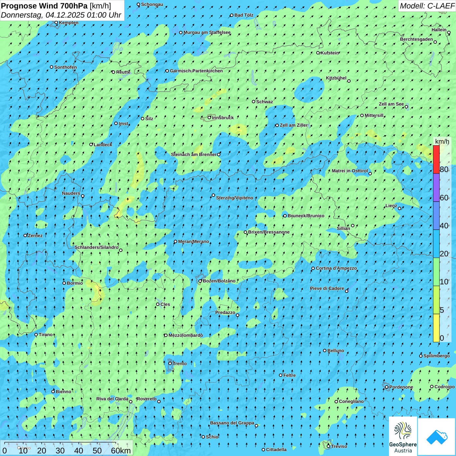
Task: Click the light blue 20-40 km/h legend color
Action: pyautogui.click(x=436, y=244)
